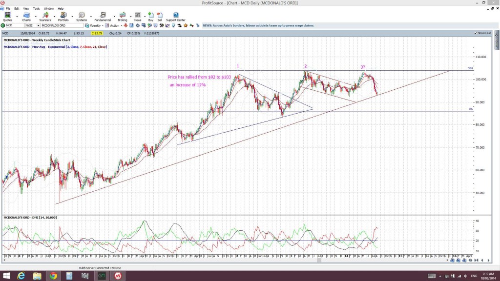Open the Tools menu
The image size is (500, 281).
(x=36, y=9)
